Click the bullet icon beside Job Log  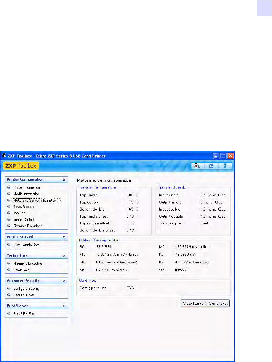point(9,213)
